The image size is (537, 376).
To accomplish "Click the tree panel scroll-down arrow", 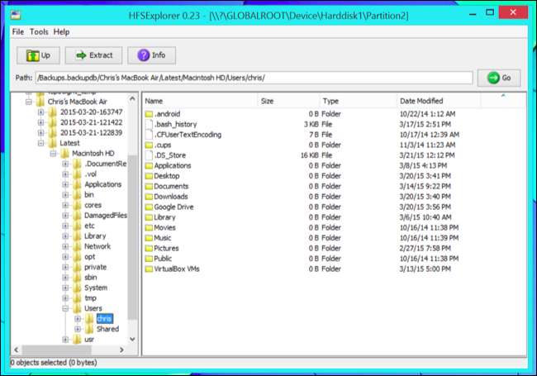I will (132, 340).
